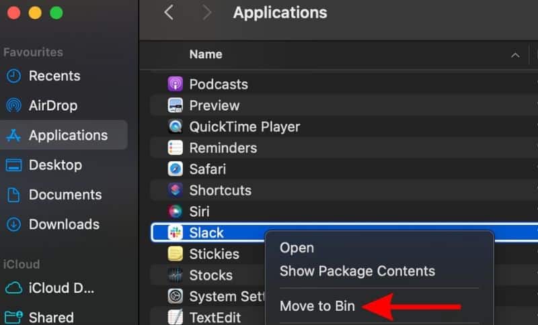
Task: Click the Preview app icon
Action: [x=176, y=105]
